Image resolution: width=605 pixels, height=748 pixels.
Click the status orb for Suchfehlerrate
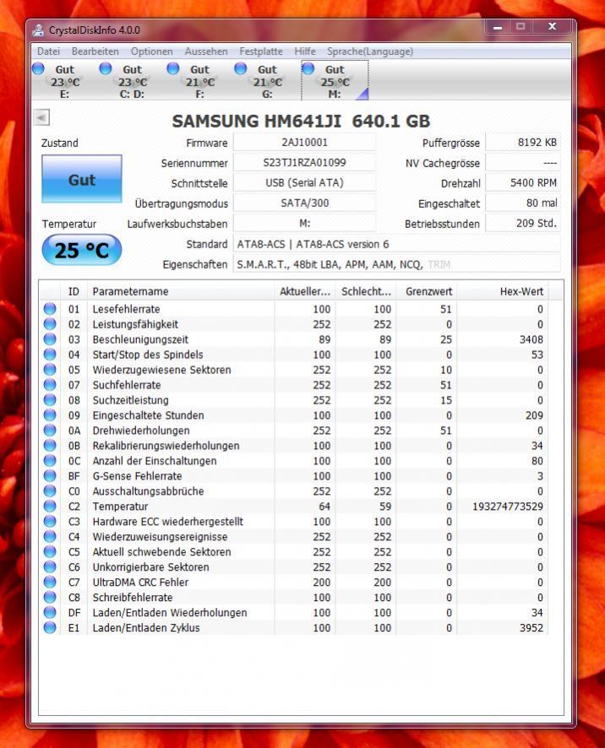pos(50,385)
